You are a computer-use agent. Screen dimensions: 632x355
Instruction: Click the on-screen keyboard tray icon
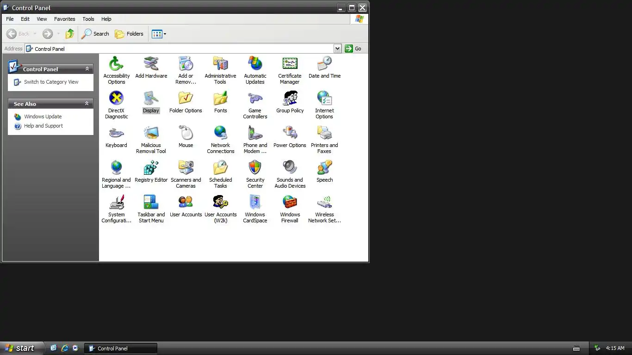coord(576,348)
